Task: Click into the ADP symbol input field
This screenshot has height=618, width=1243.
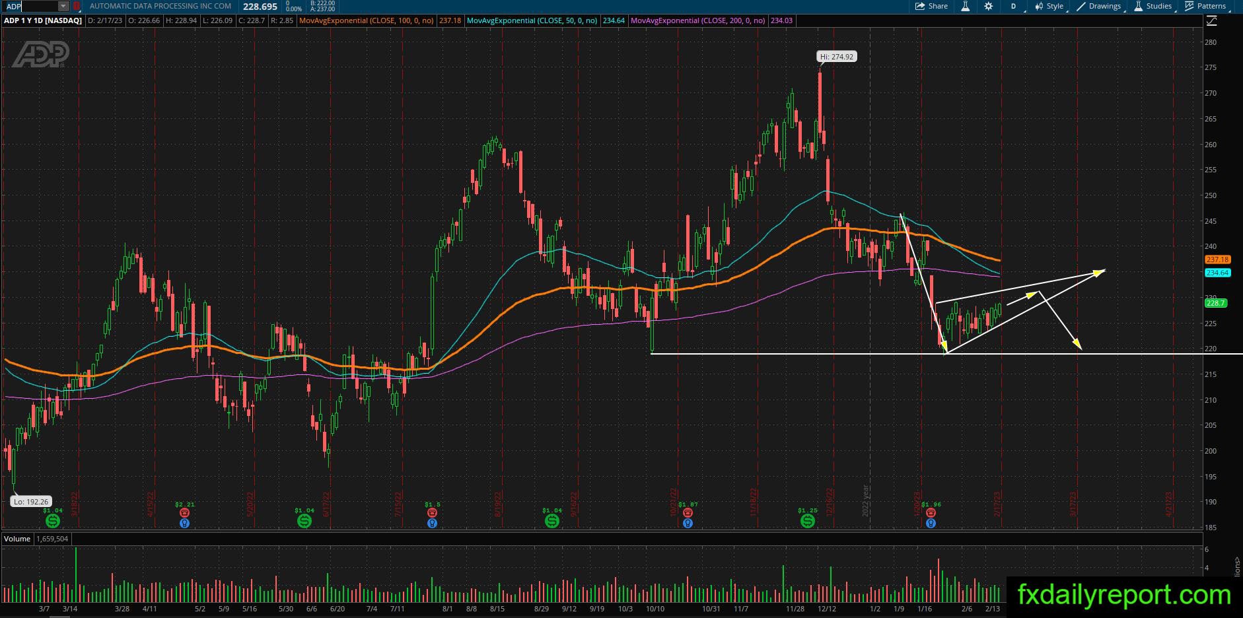Action: (x=31, y=6)
